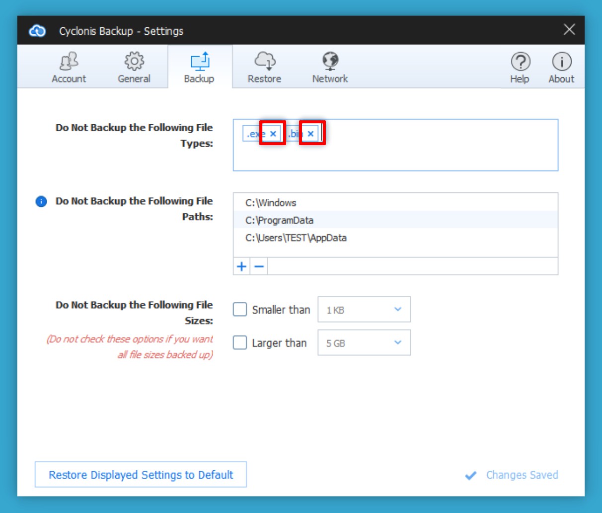Viewport: 602px width, 513px height.
Task: Click the minus icon to remove path
Action: (x=259, y=266)
